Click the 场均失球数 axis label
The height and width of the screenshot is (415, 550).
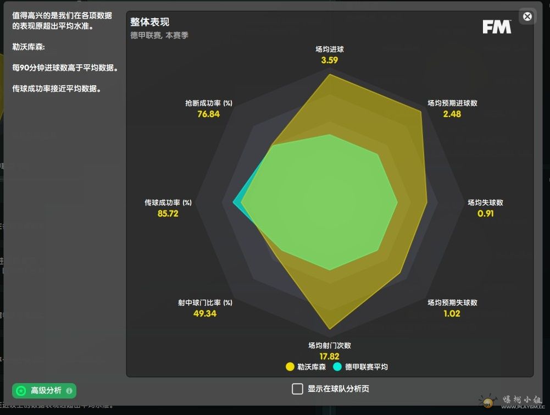(485, 202)
